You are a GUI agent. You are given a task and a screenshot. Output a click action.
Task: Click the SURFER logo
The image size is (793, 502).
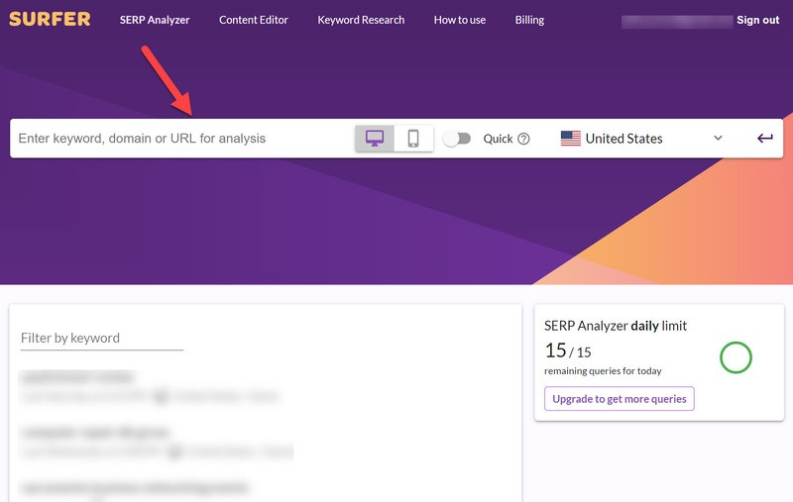[x=50, y=19]
